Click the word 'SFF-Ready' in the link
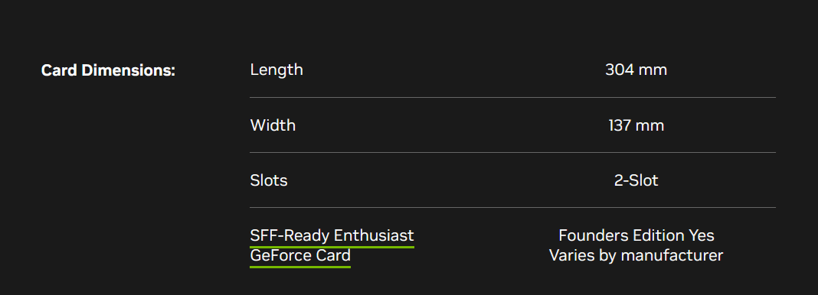This screenshot has width=818, height=295. pyautogui.click(x=290, y=235)
